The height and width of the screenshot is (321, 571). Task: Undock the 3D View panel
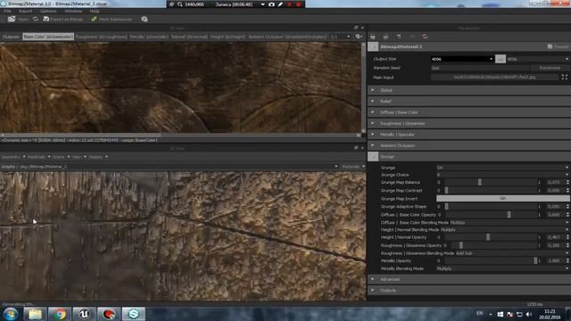pyautogui.click(x=356, y=148)
